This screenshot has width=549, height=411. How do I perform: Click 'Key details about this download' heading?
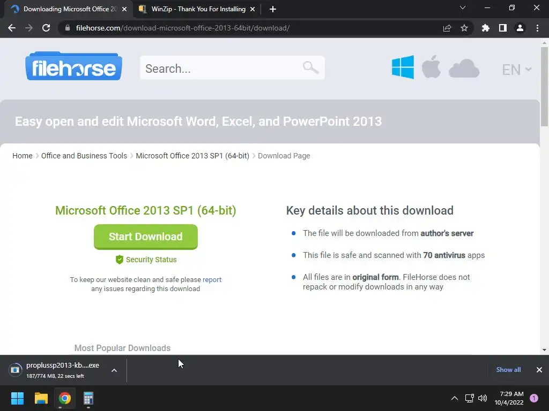370,210
